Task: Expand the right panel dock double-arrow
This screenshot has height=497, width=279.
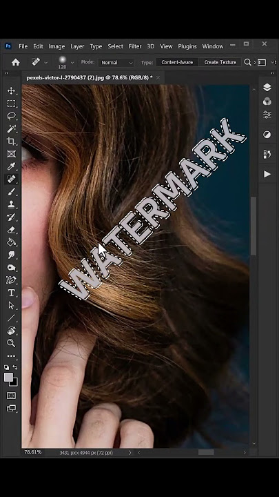Action: pos(272,73)
